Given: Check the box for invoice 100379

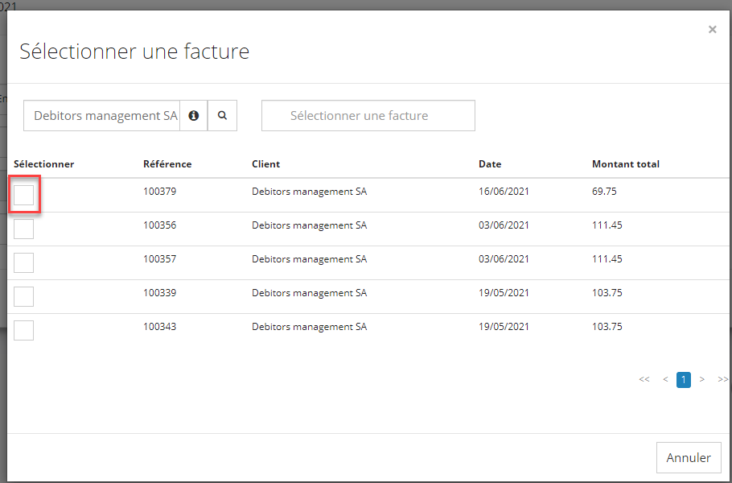Looking at the screenshot, I should click(24, 195).
